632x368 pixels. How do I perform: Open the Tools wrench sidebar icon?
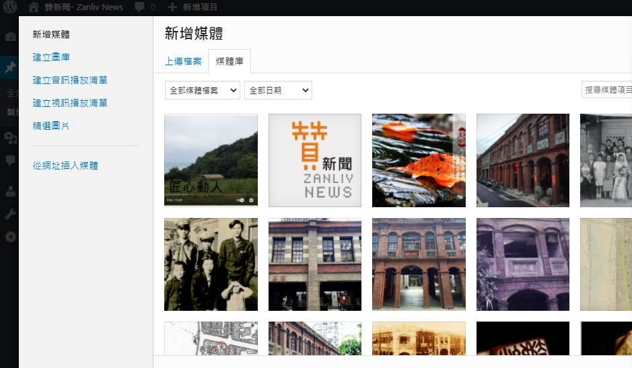[11, 214]
